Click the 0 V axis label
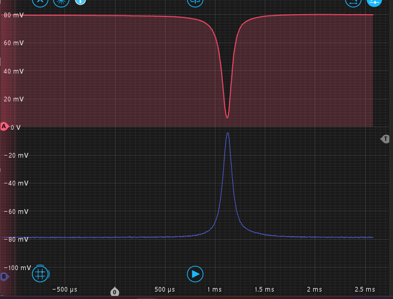 coord(16,128)
